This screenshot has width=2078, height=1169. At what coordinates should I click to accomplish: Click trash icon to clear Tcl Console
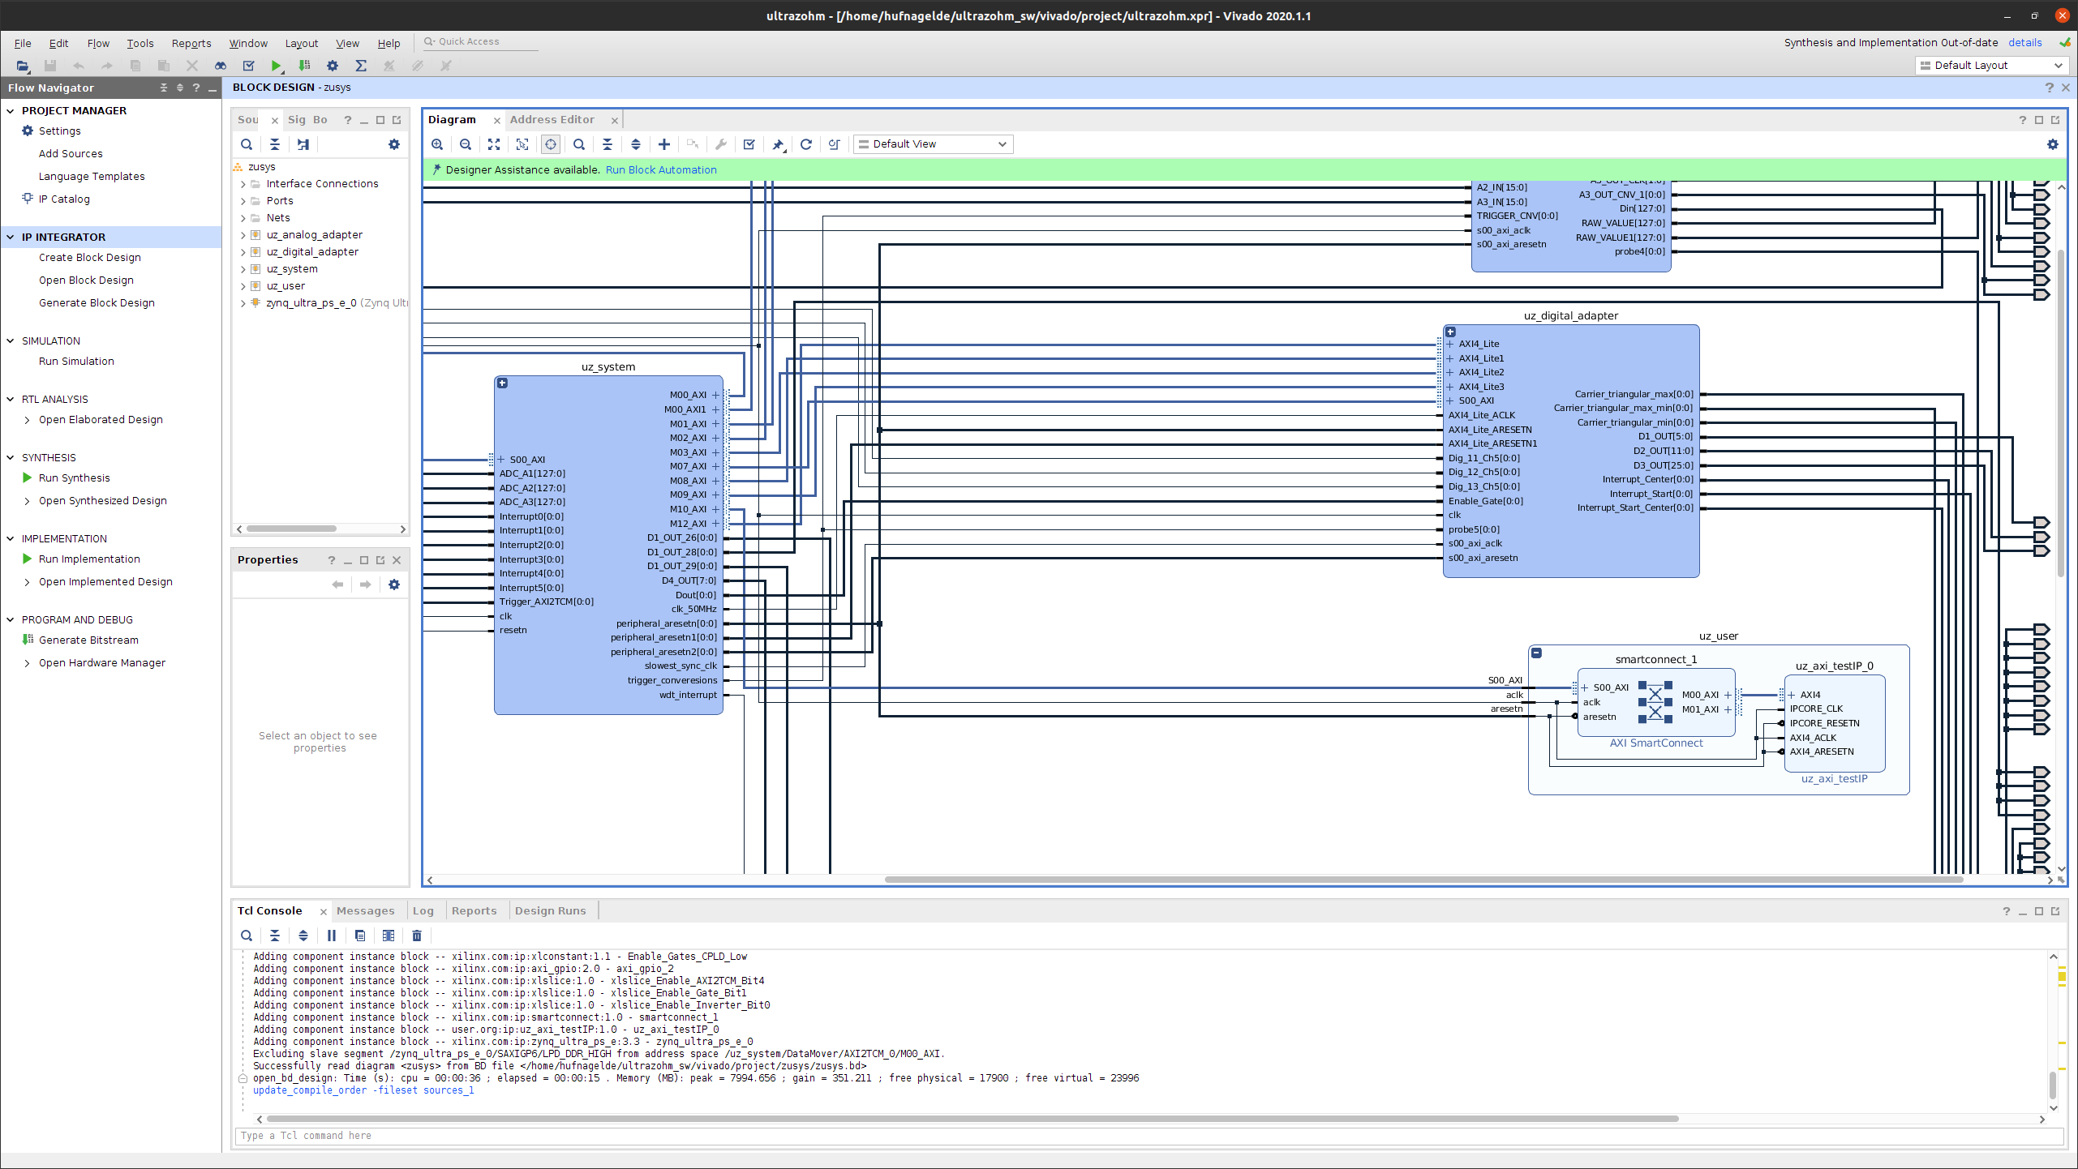417,936
